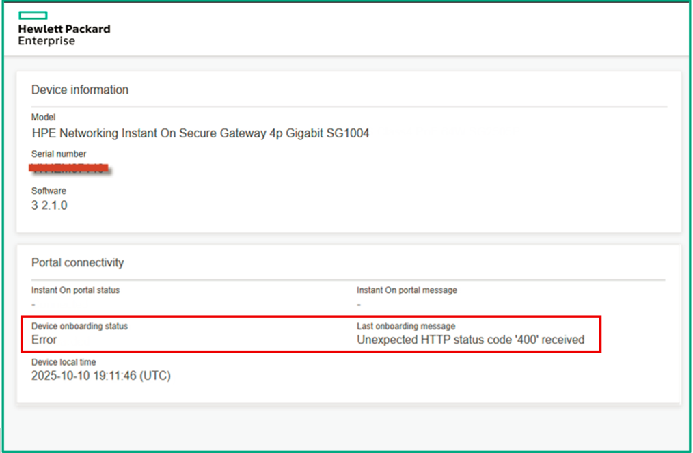Click the 'Last onboarding message' label
Image resolution: width=693 pixels, height=453 pixels.
(406, 326)
